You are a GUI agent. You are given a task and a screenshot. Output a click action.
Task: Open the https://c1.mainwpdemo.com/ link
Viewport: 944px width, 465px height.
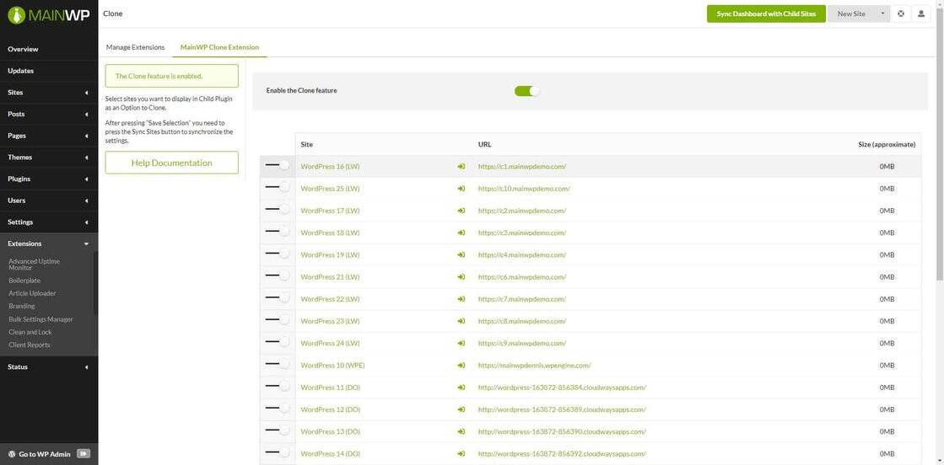pos(522,167)
